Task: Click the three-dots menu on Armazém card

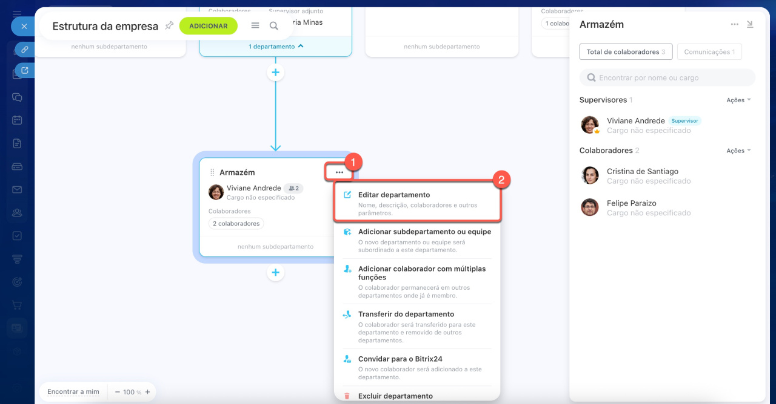Action: pos(339,172)
